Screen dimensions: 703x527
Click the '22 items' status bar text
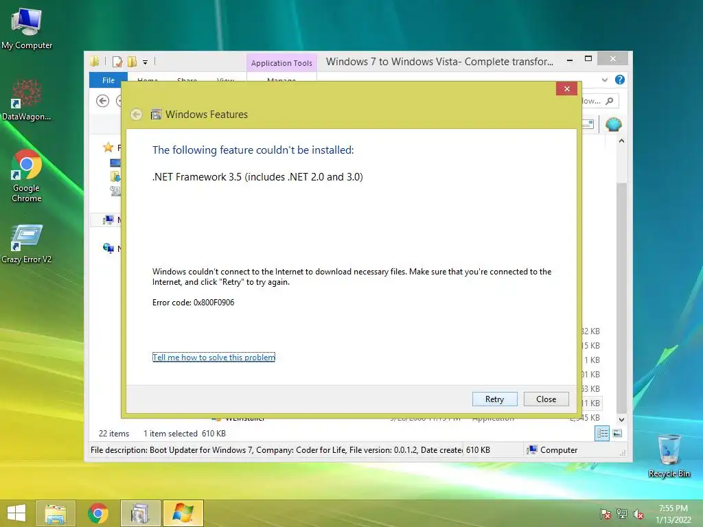point(114,434)
